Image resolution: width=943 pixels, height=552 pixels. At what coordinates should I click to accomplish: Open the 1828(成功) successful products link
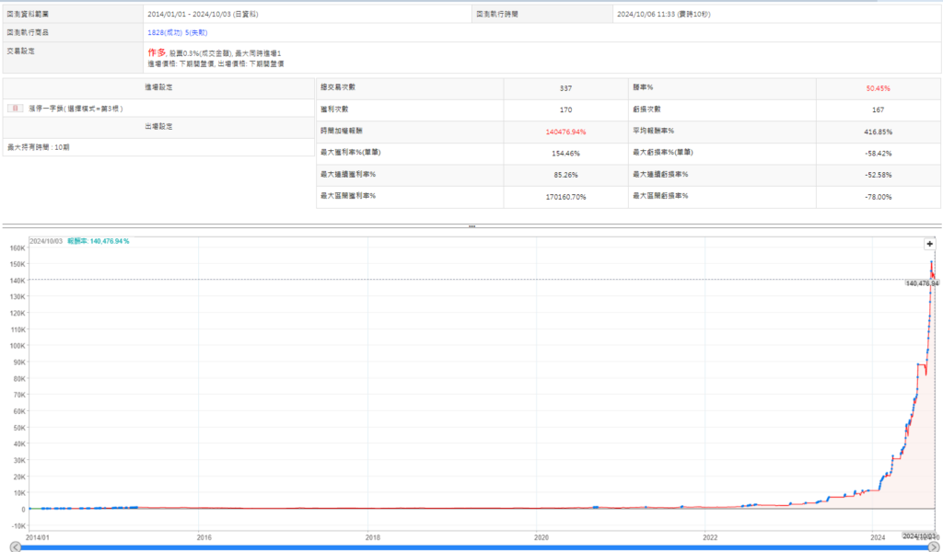coord(158,32)
